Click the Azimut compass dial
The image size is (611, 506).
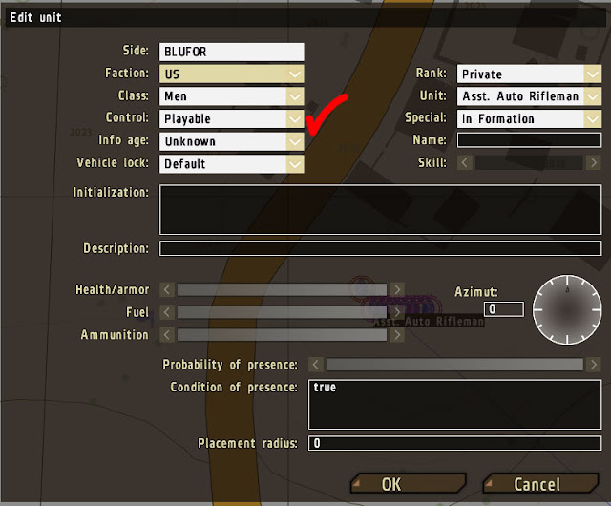[567, 310]
